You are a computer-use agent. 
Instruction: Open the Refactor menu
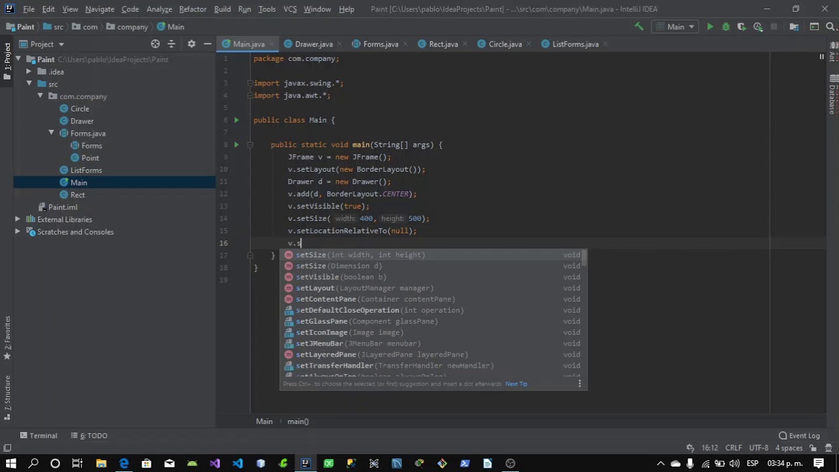[193, 9]
